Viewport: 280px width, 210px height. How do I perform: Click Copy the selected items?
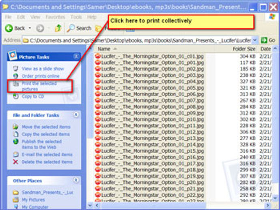pyautogui.click(x=46, y=134)
